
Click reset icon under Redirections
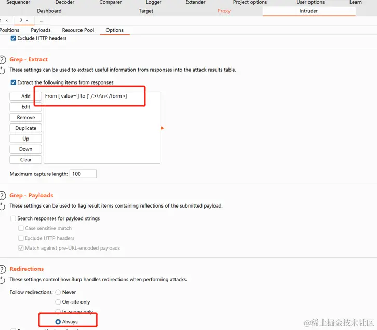coord(2,280)
